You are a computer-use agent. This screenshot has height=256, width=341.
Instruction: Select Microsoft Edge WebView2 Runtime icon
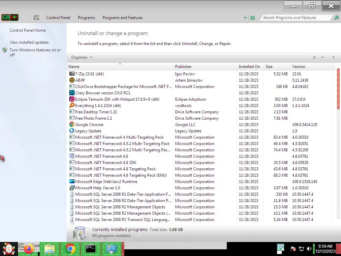click(72, 181)
